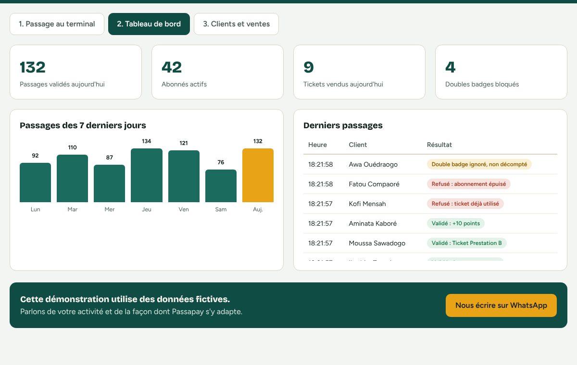Screen dimensions: 577x365
Task: Click the Mer bar in the chart
Action: [x=109, y=183]
